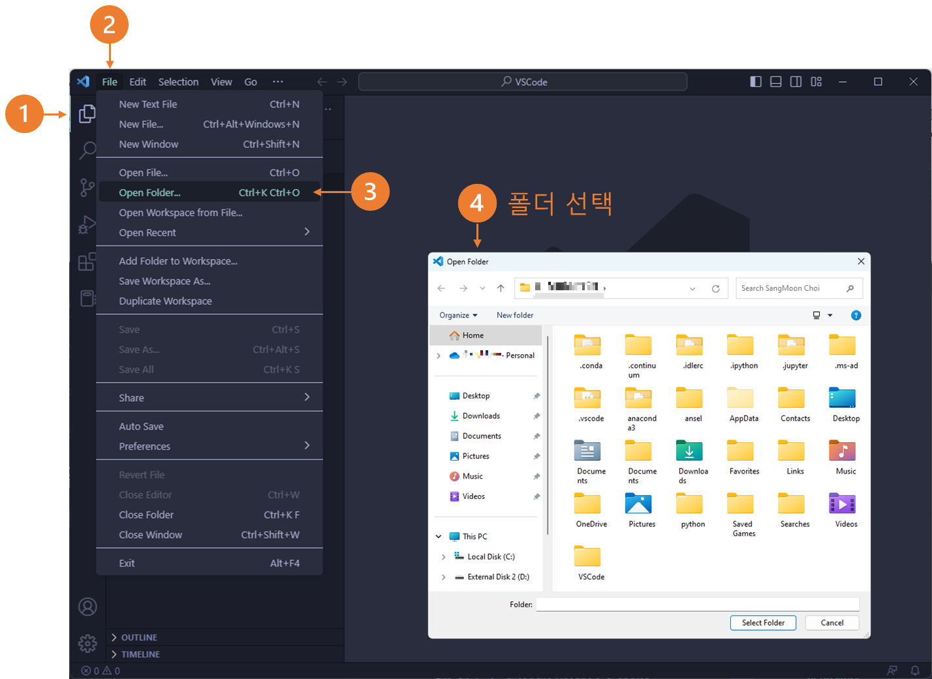This screenshot has width=932, height=679.
Task: Open the Manage gear icon
Action: 87,644
